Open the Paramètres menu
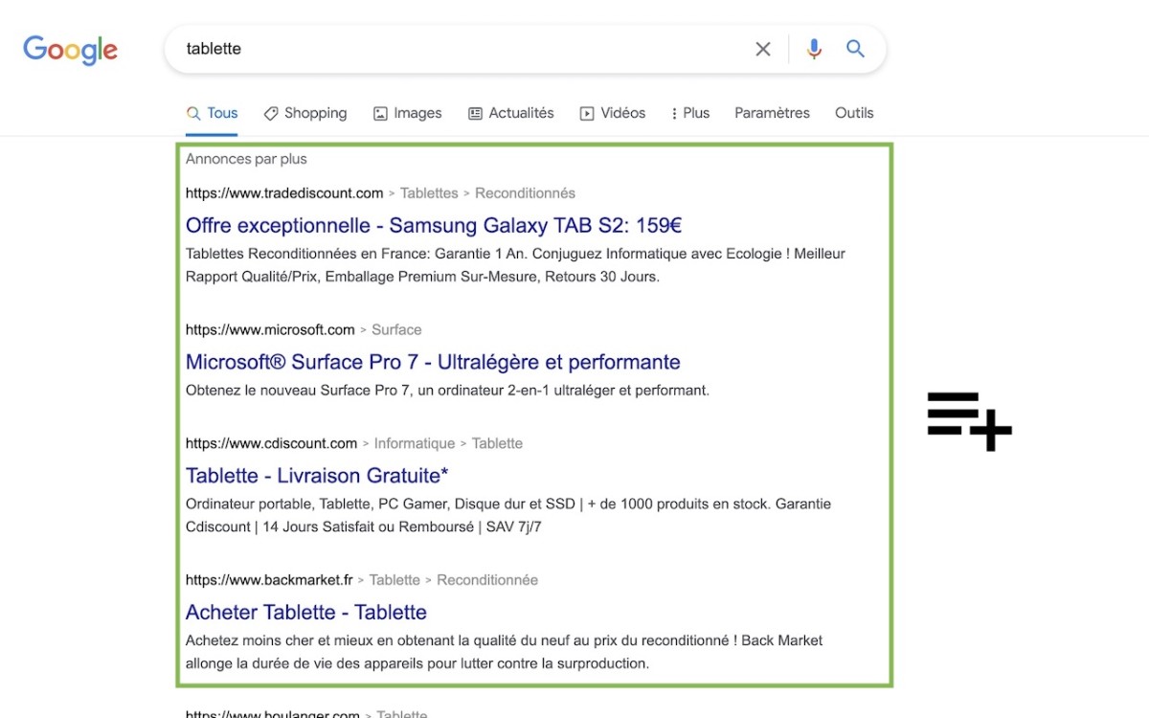The image size is (1149, 718). (x=772, y=113)
